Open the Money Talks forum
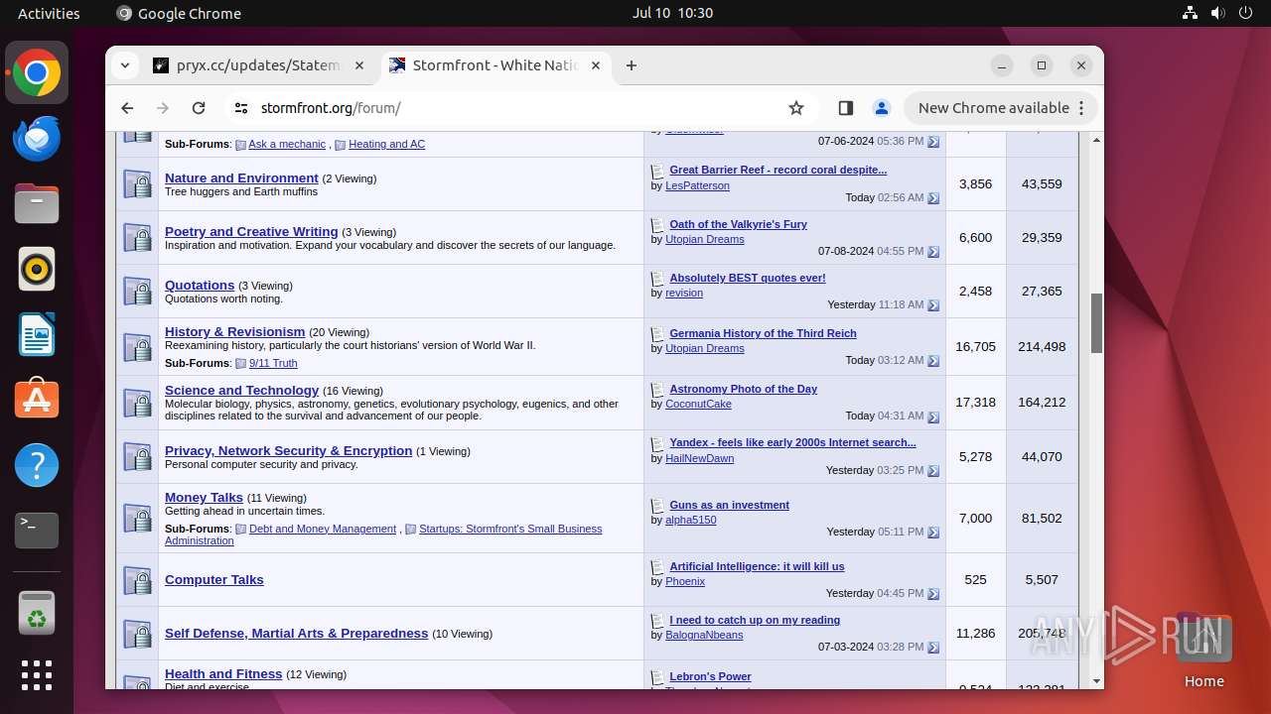Image resolution: width=1271 pixels, height=714 pixels. [204, 498]
